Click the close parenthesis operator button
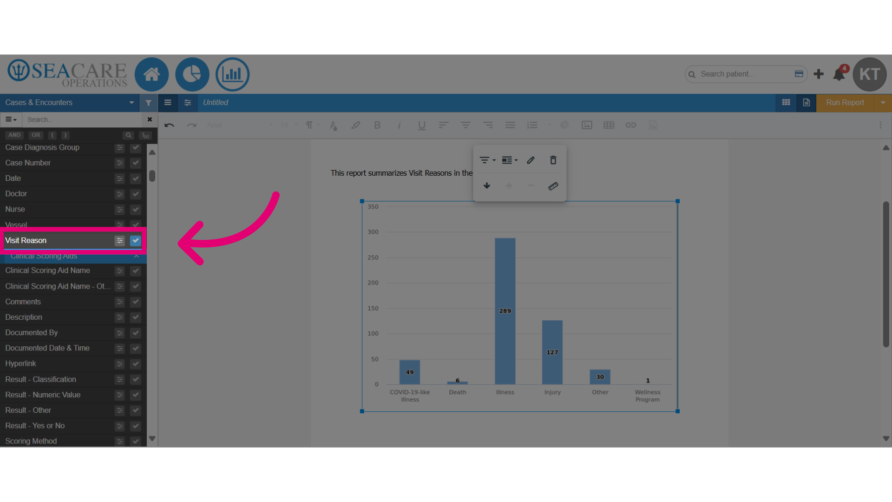This screenshot has width=892, height=502. pos(65,135)
